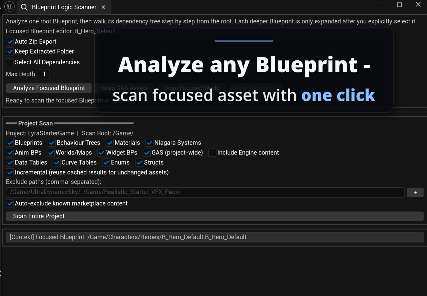The height and width of the screenshot is (296, 427).
Task: Toggle the Incremental reuse cached results checkbox
Action: click(x=10, y=173)
